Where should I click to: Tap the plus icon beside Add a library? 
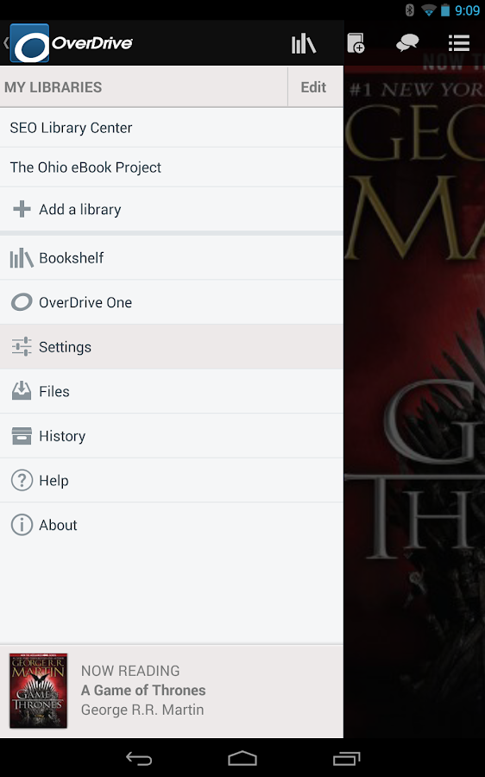pyautogui.click(x=22, y=209)
